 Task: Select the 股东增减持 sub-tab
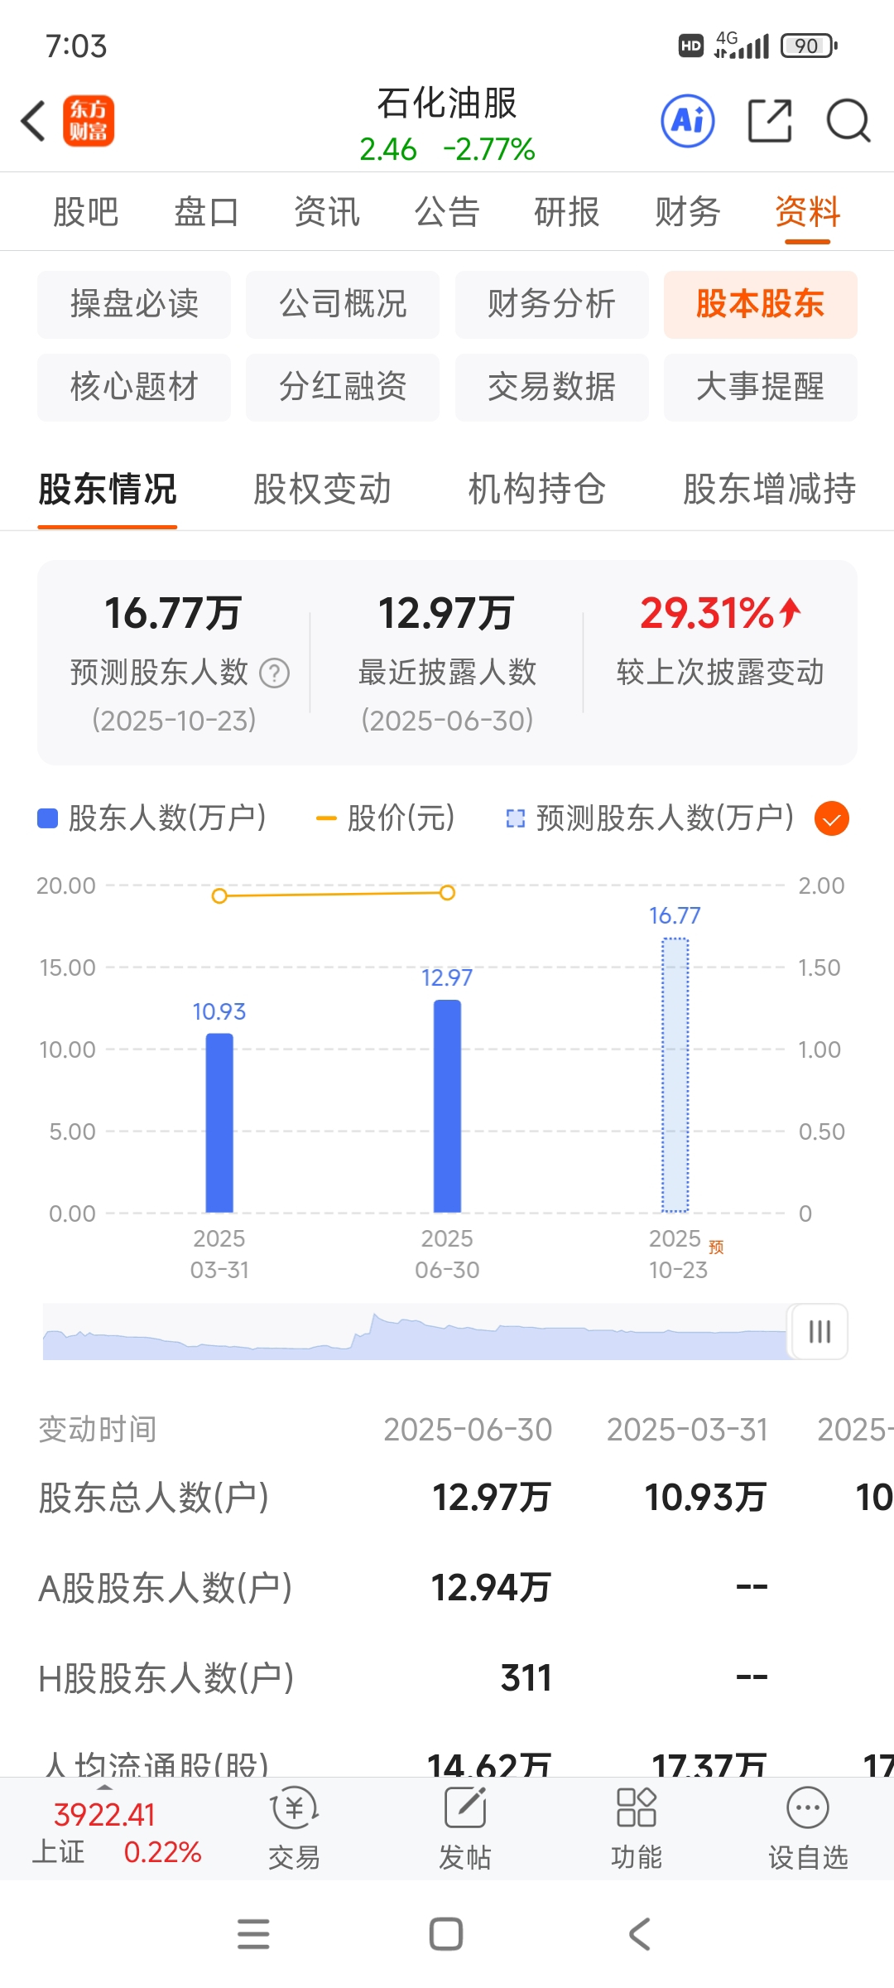pyautogui.click(x=769, y=490)
